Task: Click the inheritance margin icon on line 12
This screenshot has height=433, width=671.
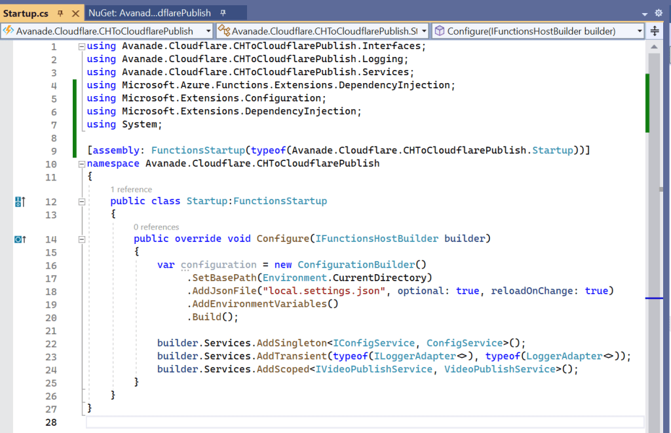Action: coord(19,201)
